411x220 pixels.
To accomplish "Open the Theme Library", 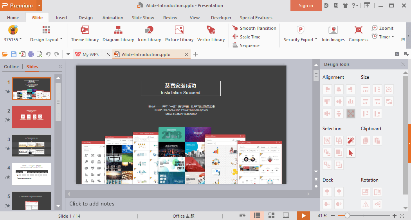I will click(85, 34).
